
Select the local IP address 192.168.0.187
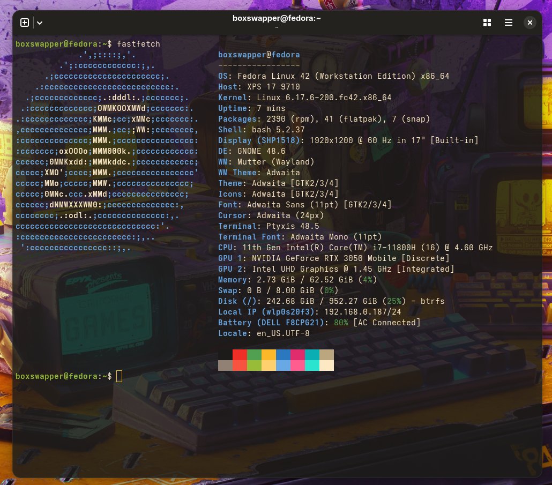pos(360,312)
